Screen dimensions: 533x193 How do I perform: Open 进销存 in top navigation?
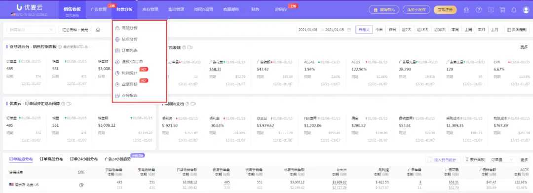click(x=281, y=9)
